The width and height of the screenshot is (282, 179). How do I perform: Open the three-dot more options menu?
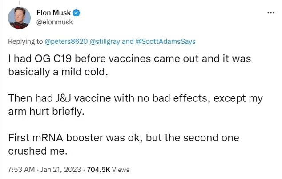pyautogui.click(x=270, y=12)
